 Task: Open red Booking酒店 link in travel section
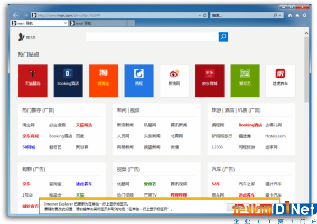[250, 125]
